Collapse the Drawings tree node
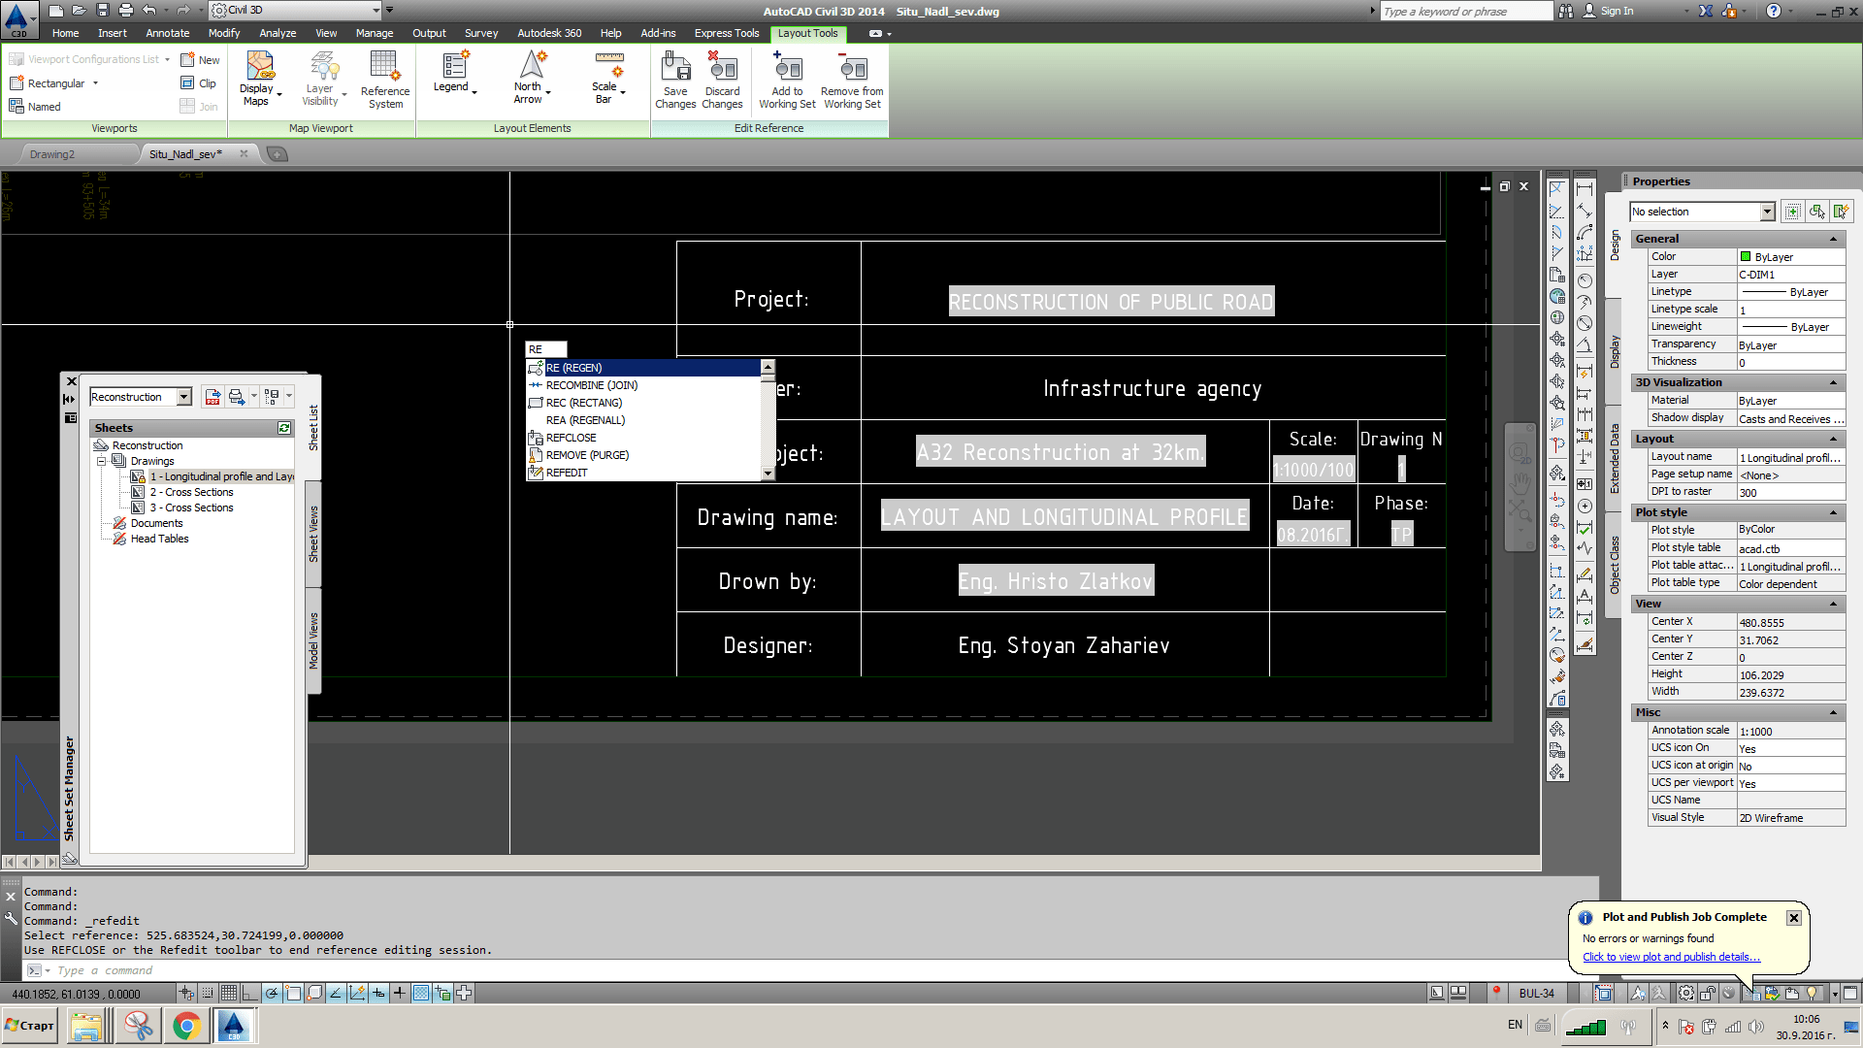This screenshot has width=1863, height=1048. tap(101, 461)
